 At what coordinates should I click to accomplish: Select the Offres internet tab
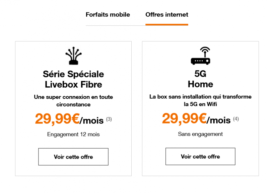[166, 15]
